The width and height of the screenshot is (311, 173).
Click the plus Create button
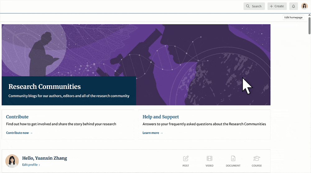(277, 6)
